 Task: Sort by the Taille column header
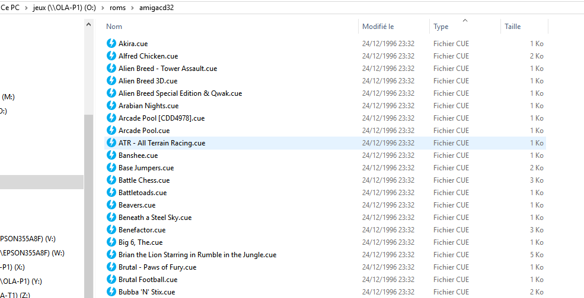512,27
